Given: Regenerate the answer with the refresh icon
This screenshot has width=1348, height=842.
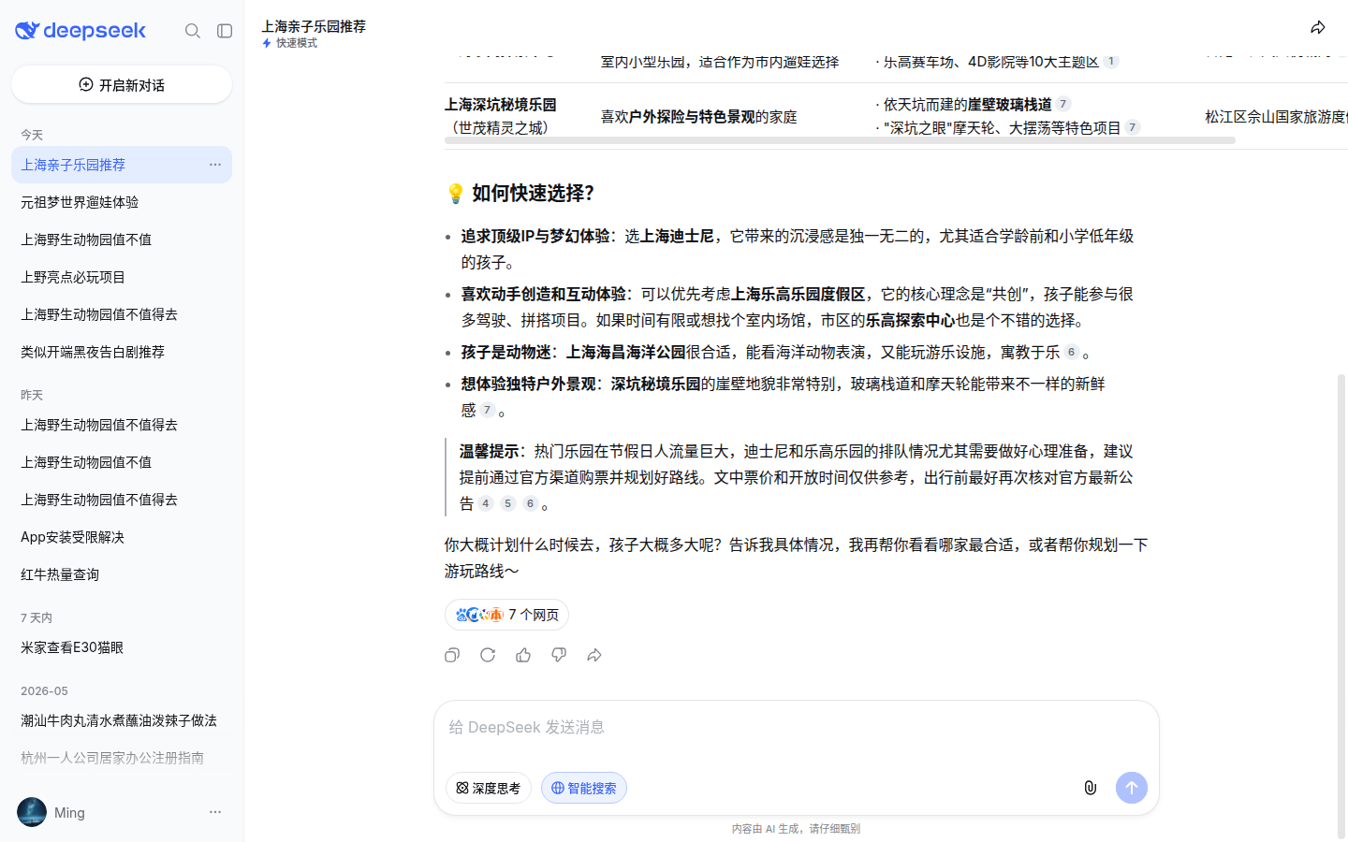Looking at the screenshot, I should pos(488,655).
